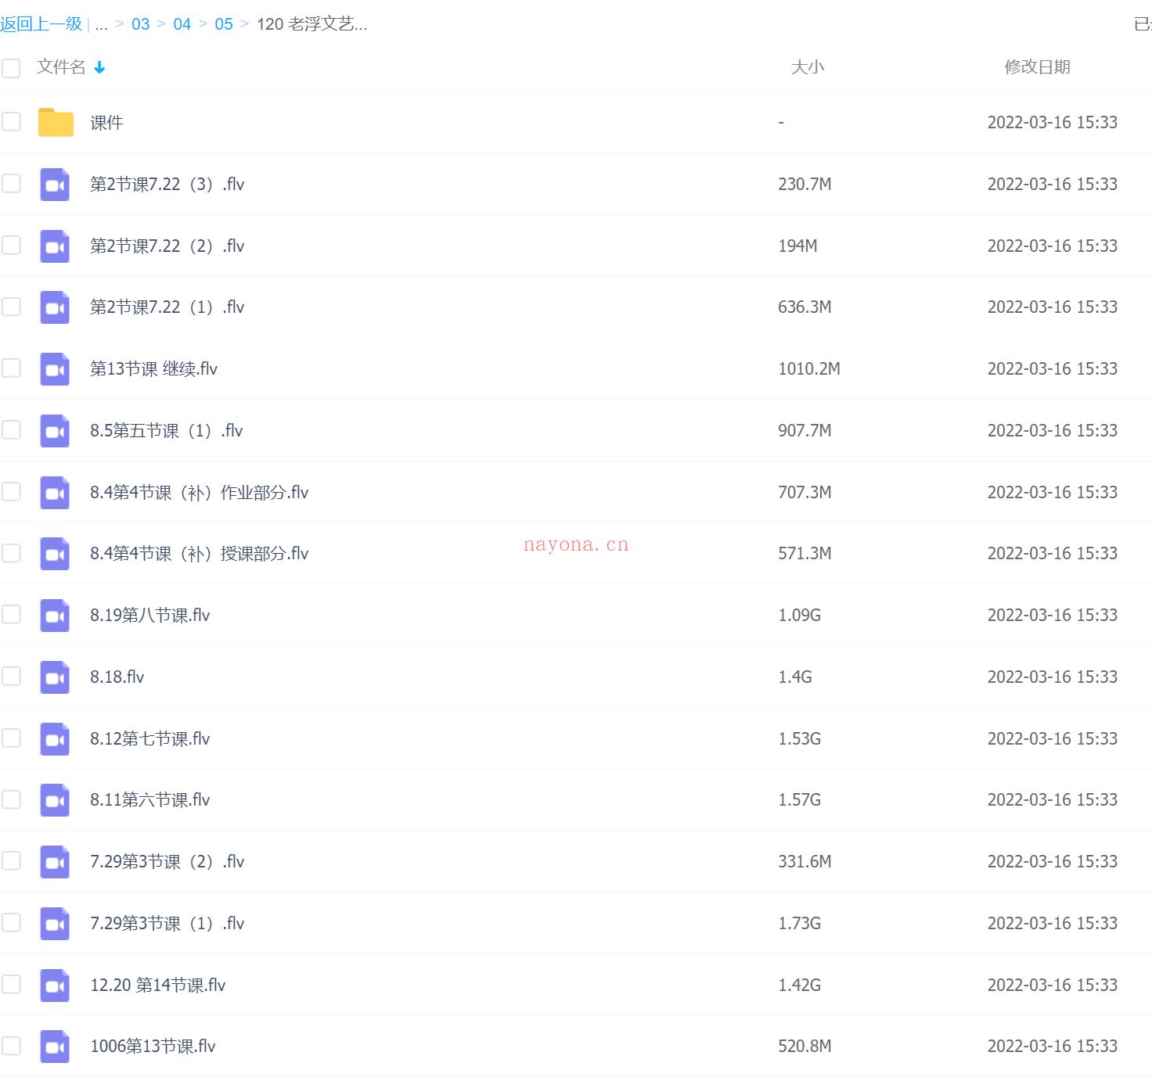Open file 8.4第4节课（补）授课部分.flv

point(200,554)
